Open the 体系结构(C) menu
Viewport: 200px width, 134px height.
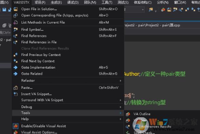click(x=143, y=2)
